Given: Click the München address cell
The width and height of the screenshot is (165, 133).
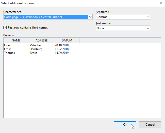Looking at the screenshot, I should tap(36, 45).
